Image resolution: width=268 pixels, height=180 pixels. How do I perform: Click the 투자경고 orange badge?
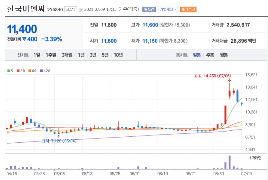[188, 9]
